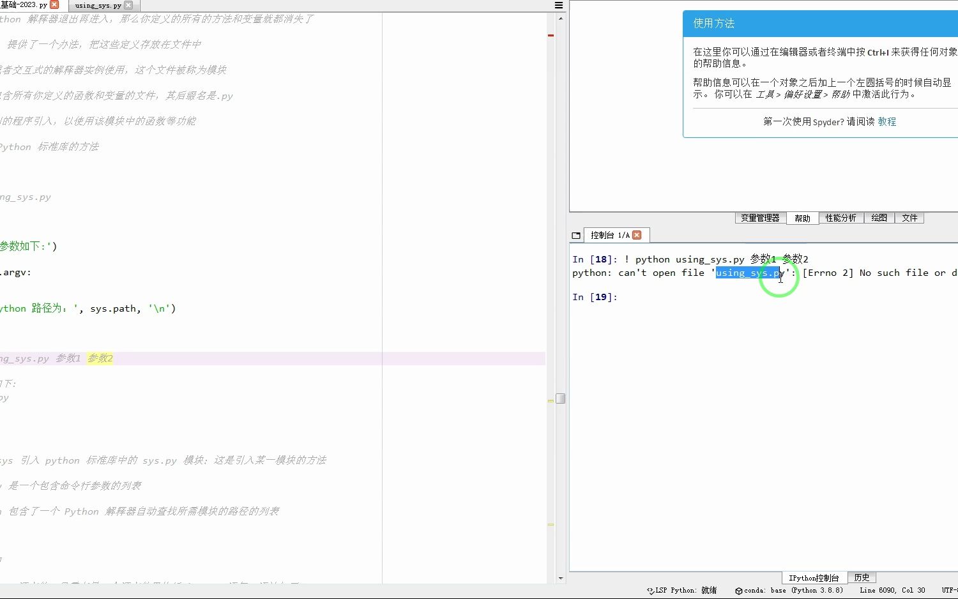Switch to the 绘图 tab

click(x=879, y=218)
